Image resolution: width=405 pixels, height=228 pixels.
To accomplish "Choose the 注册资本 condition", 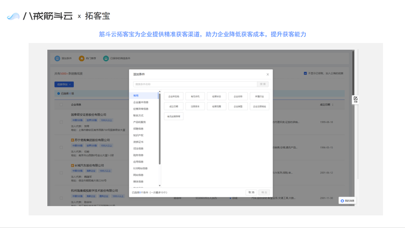I will point(195,107).
